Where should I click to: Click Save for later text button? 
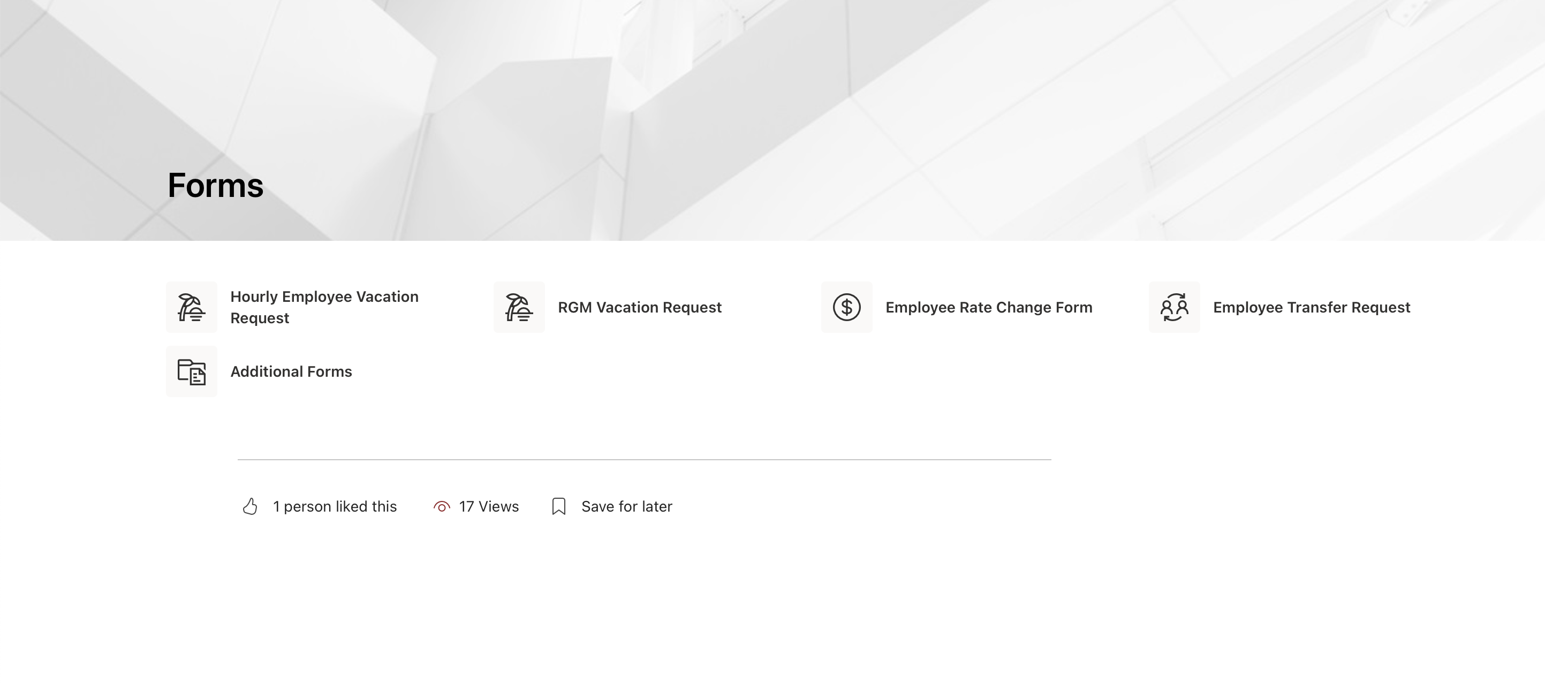(x=626, y=506)
